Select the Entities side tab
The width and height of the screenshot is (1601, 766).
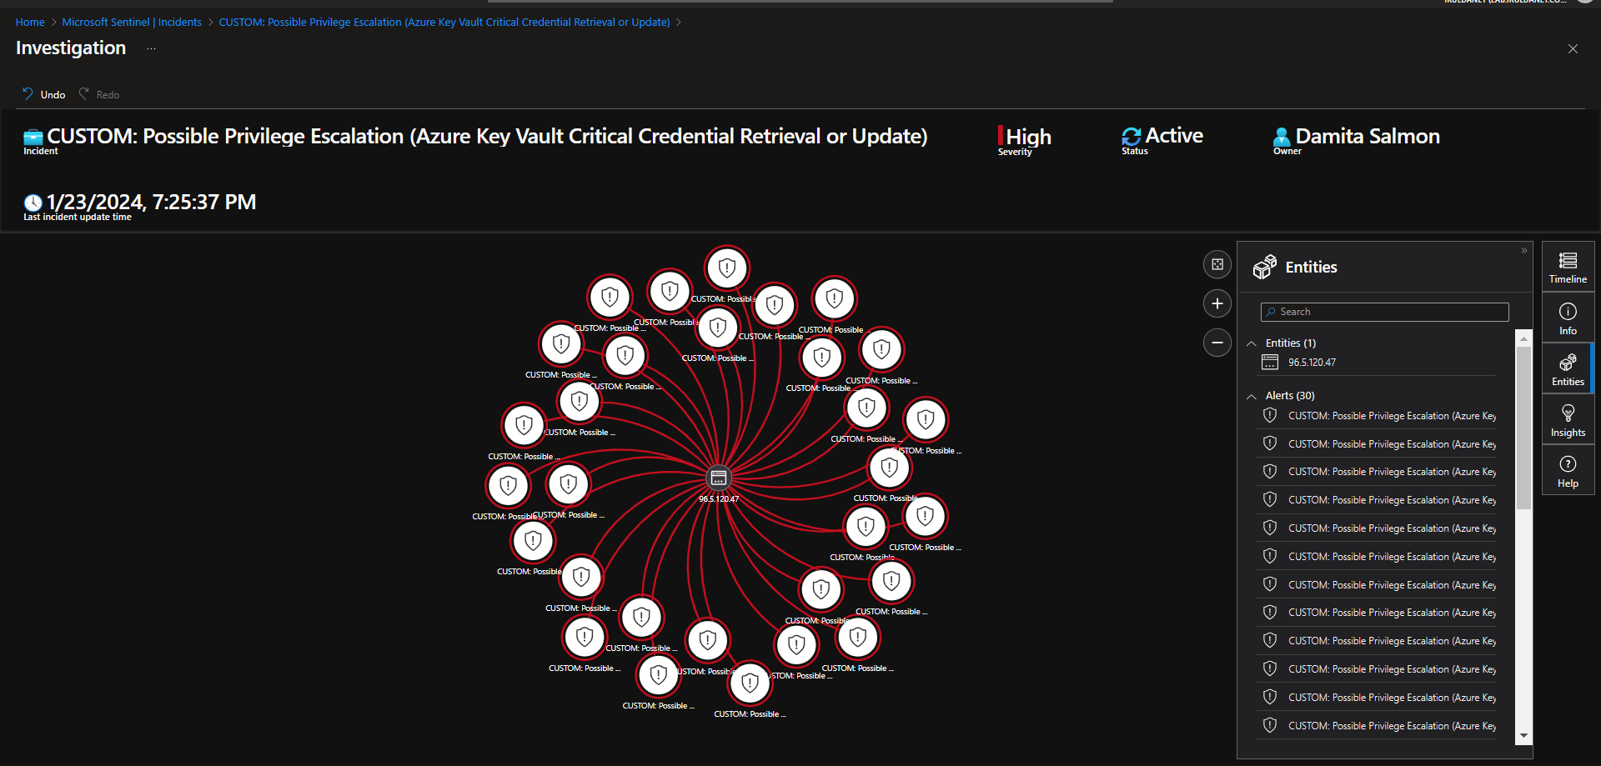coord(1568,369)
